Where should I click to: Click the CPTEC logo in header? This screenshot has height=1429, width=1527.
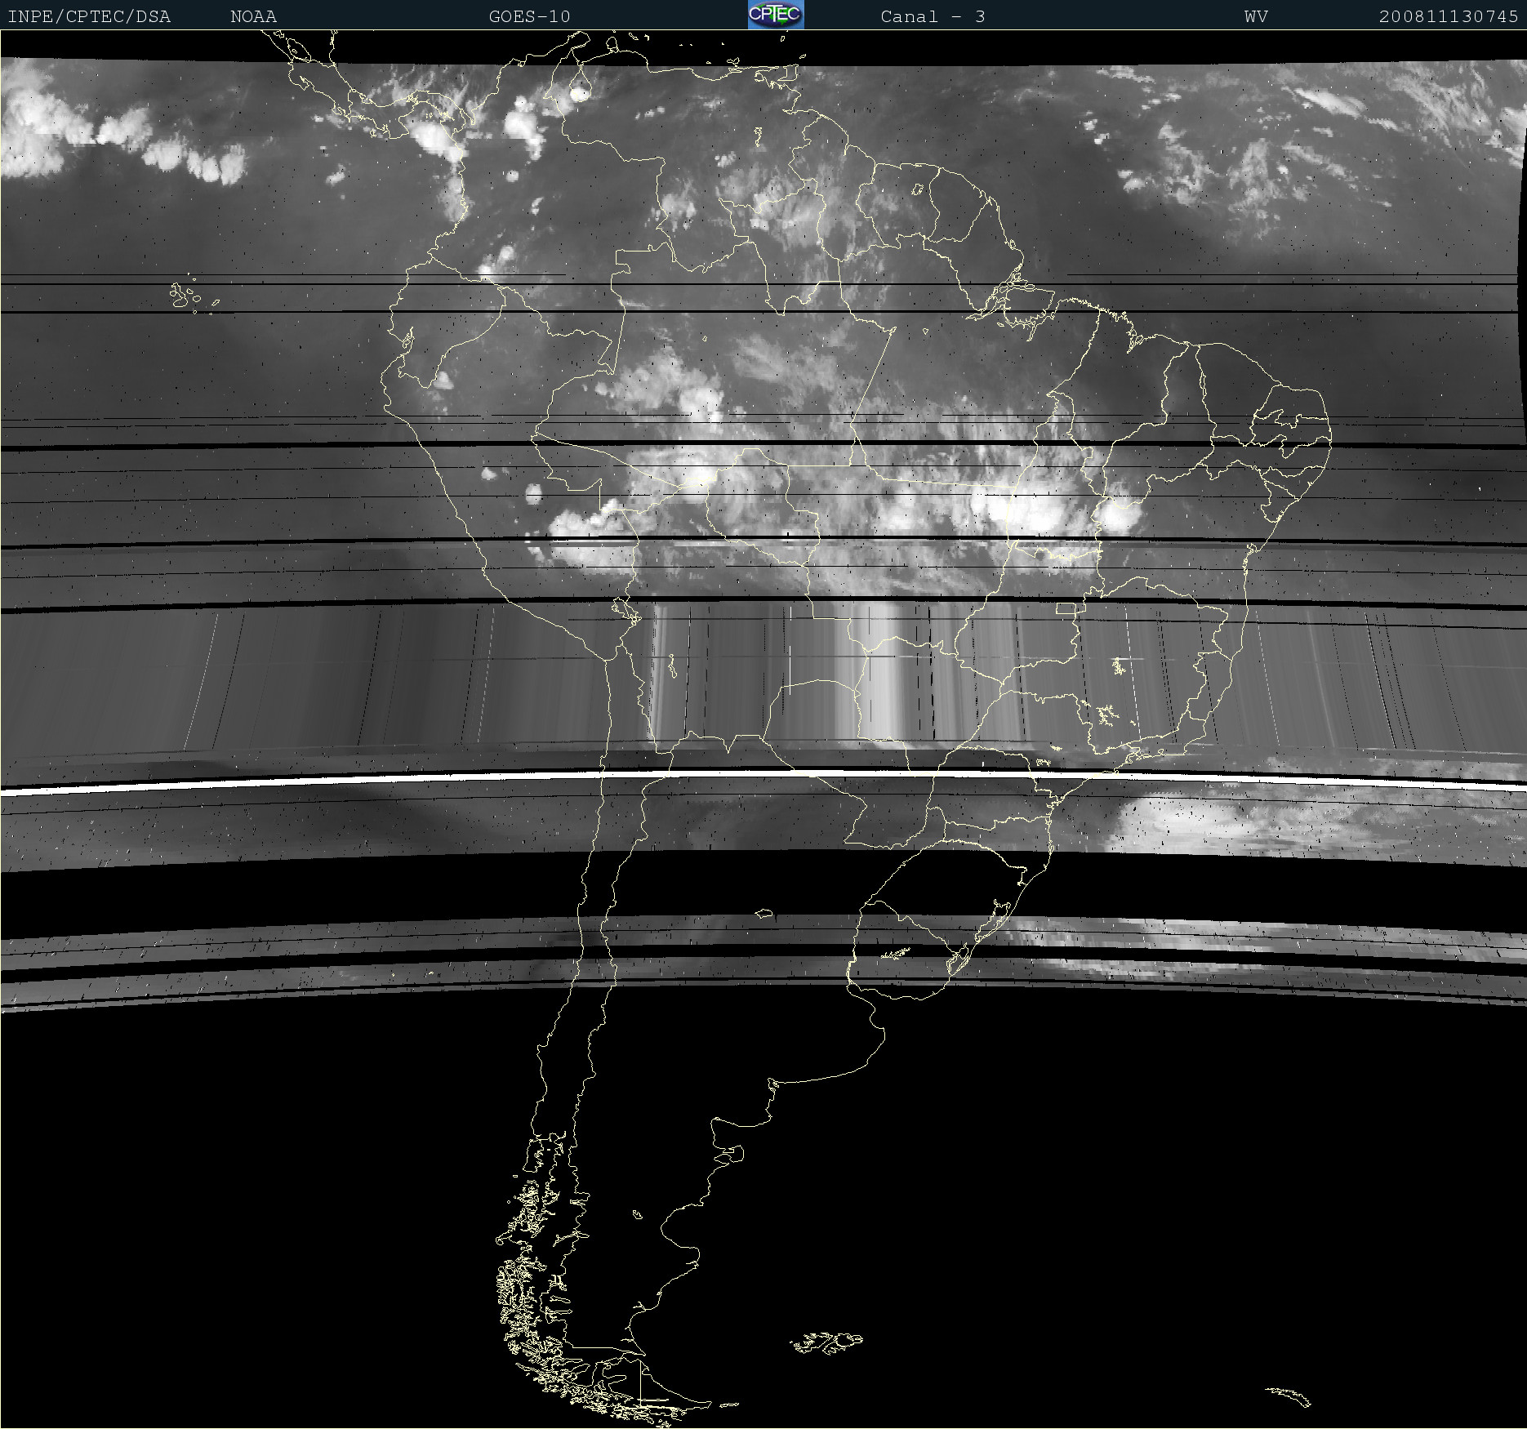[776, 15]
